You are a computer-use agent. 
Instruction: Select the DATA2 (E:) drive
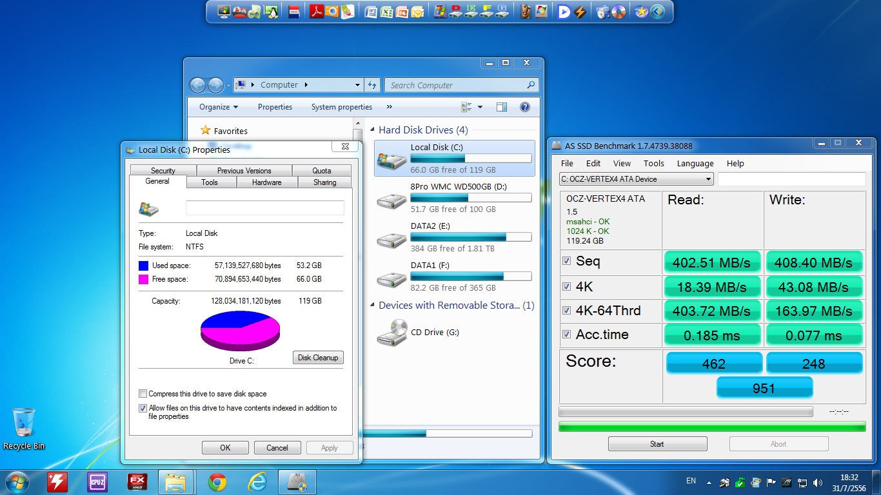point(455,238)
